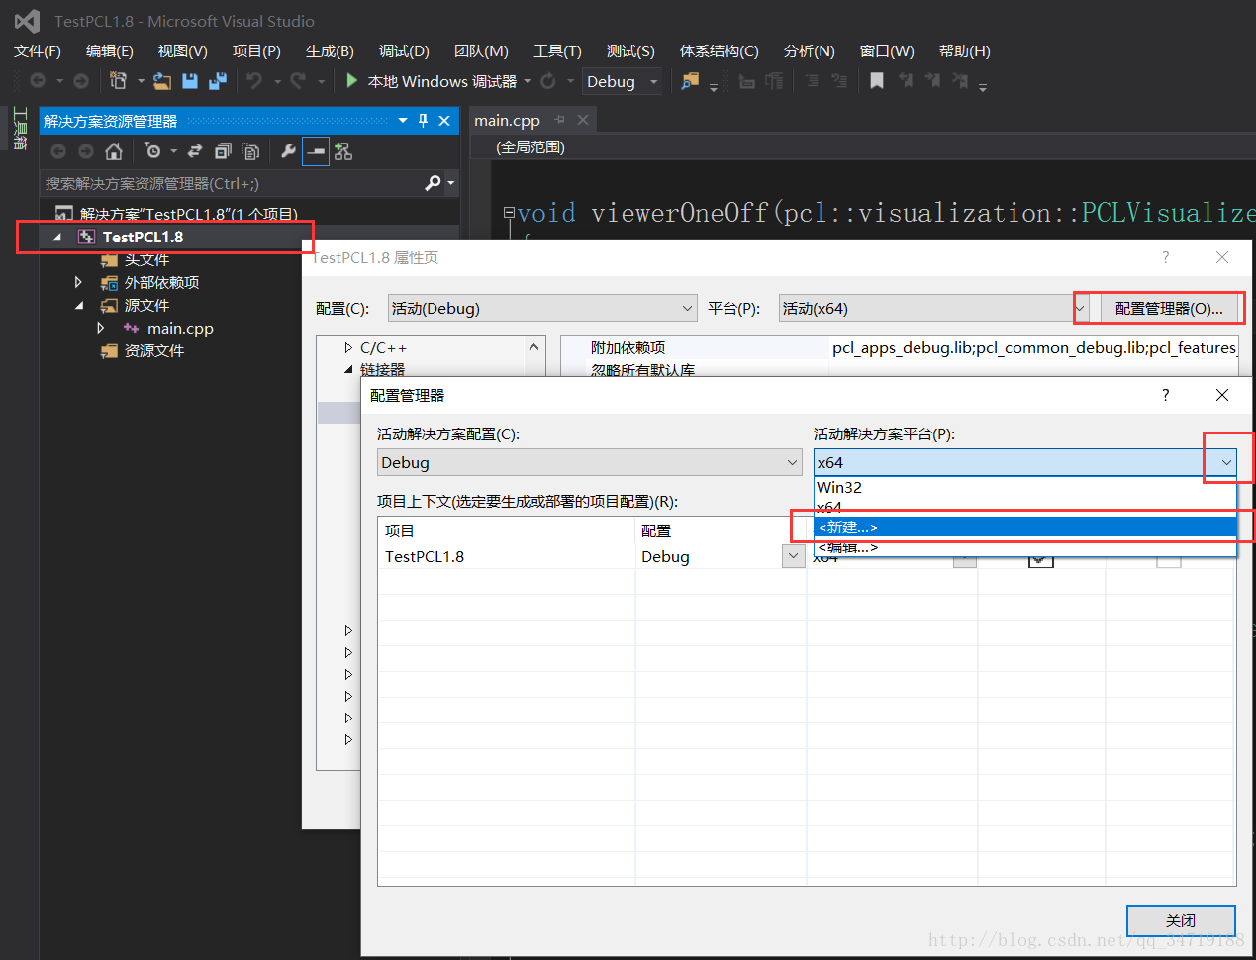
Task: Start debugging with the green play icon
Action: (351, 81)
